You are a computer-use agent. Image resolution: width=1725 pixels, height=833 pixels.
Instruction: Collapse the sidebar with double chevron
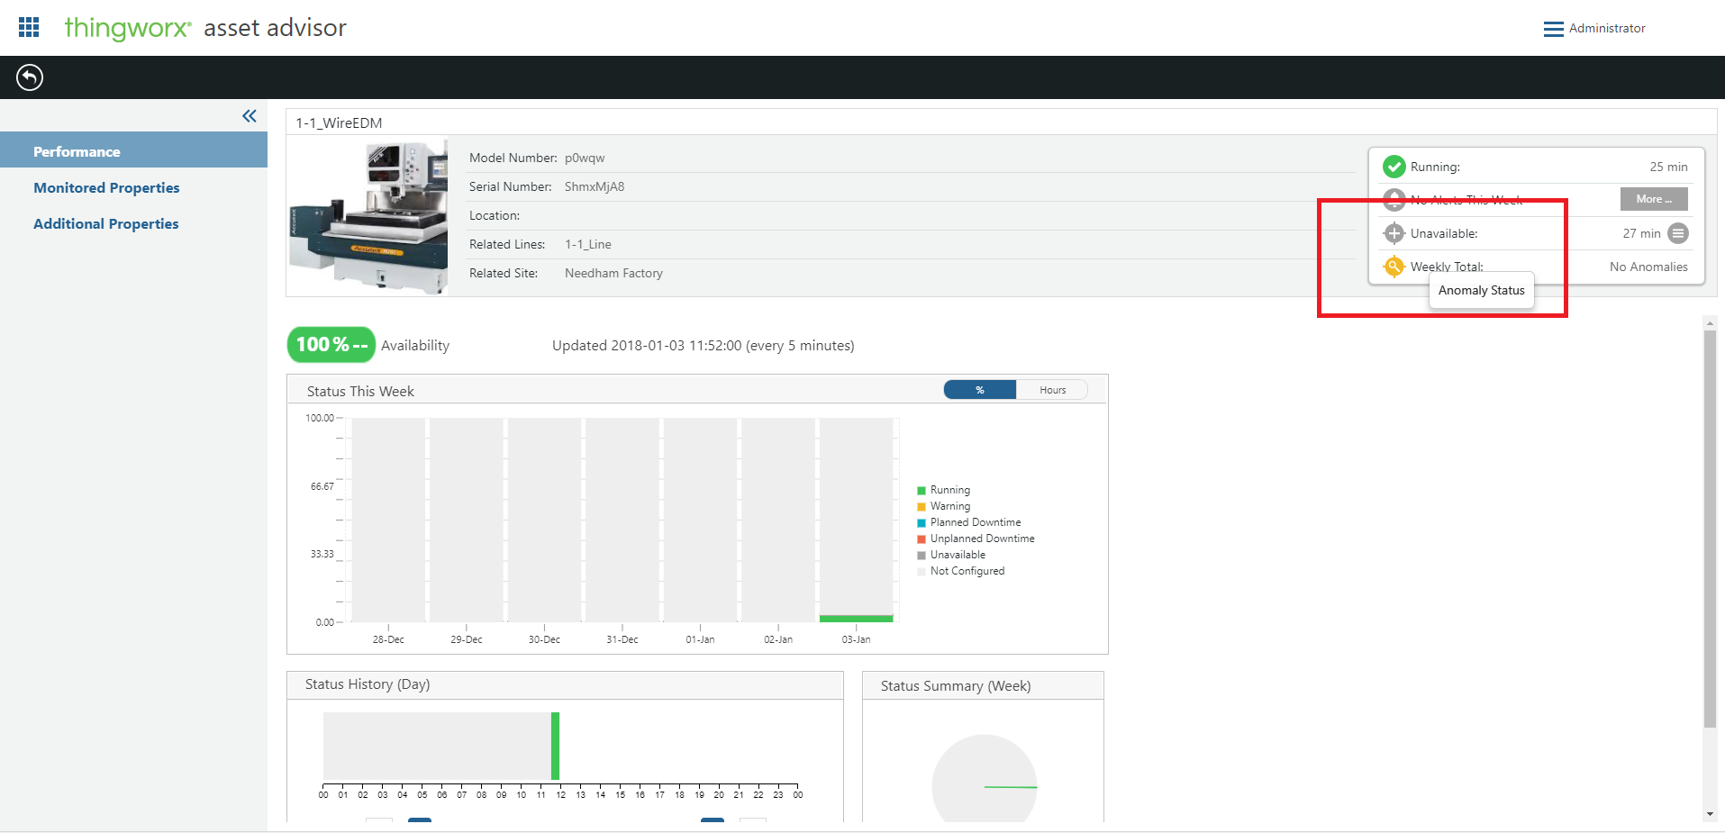click(x=250, y=116)
